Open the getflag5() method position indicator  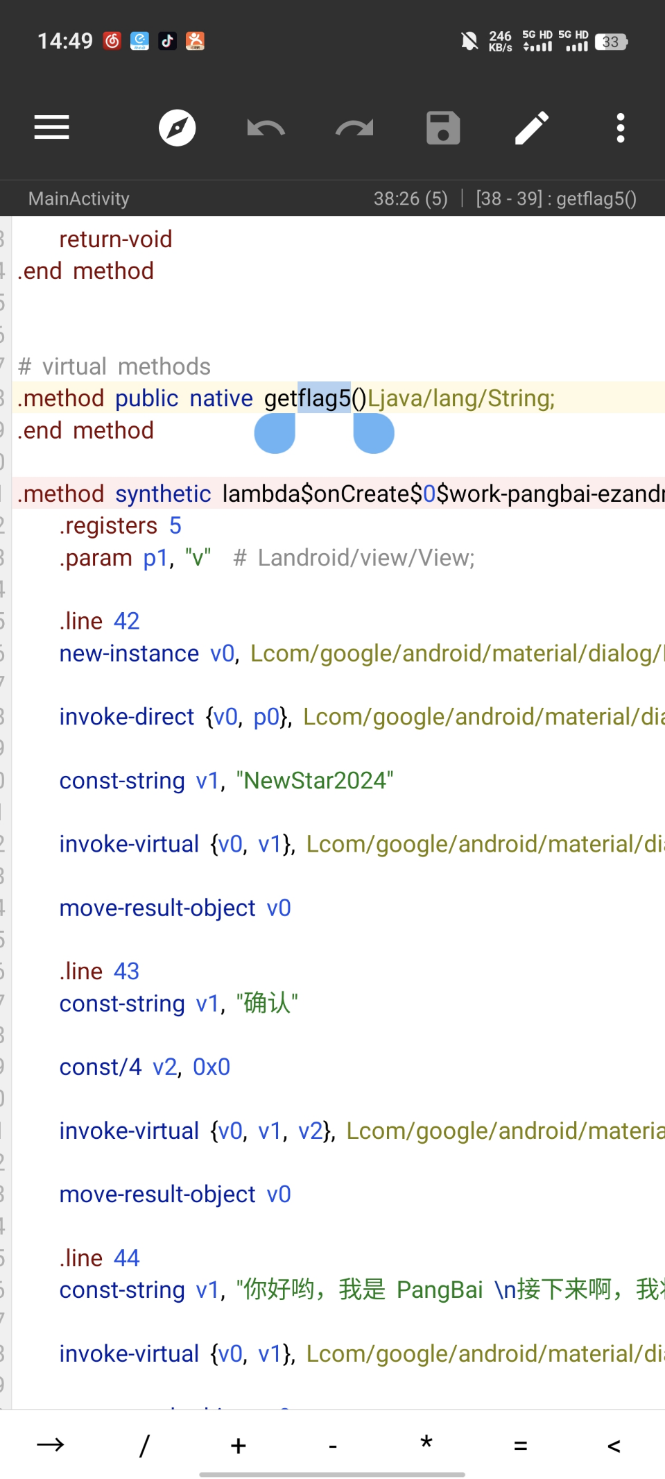click(556, 198)
